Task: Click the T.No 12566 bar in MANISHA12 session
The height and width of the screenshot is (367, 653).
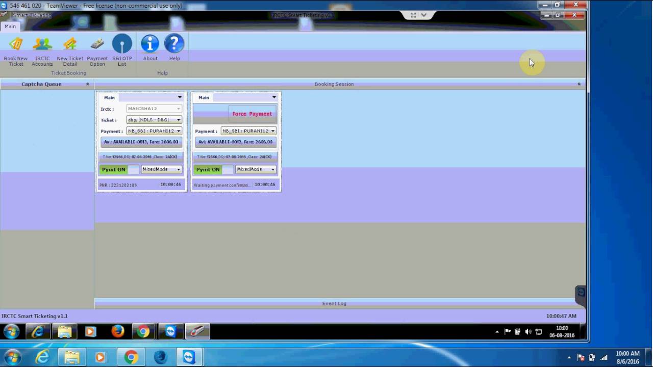Action: click(141, 156)
